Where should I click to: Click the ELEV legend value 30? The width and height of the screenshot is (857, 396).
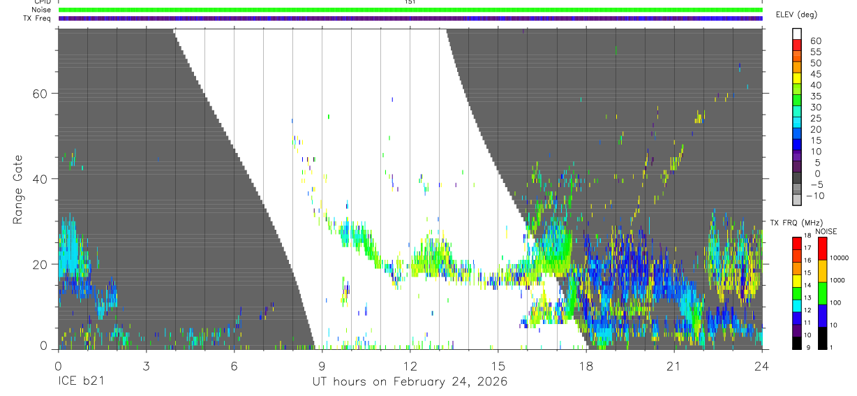tap(815, 108)
